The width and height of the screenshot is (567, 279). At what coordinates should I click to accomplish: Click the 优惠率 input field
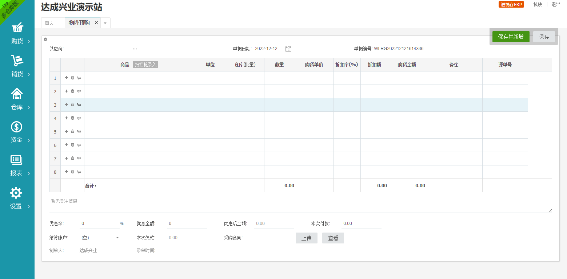[x=99, y=223]
